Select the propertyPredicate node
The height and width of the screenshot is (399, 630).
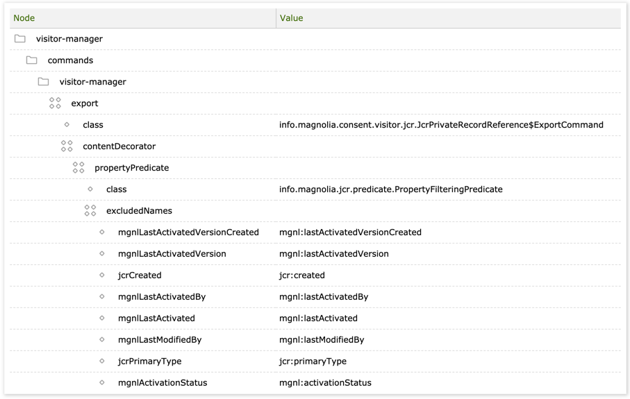(x=132, y=168)
